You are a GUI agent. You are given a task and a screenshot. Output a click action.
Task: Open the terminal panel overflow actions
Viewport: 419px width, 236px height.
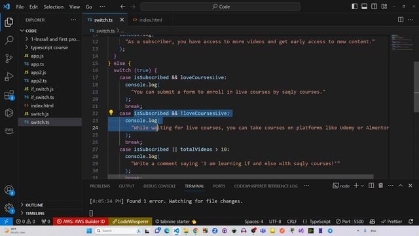click(x=390, y=186)
